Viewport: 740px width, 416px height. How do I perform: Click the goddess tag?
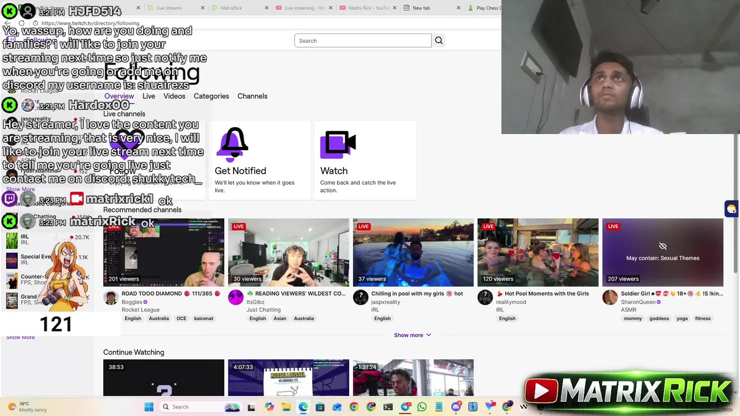click(x=659, y=318)
